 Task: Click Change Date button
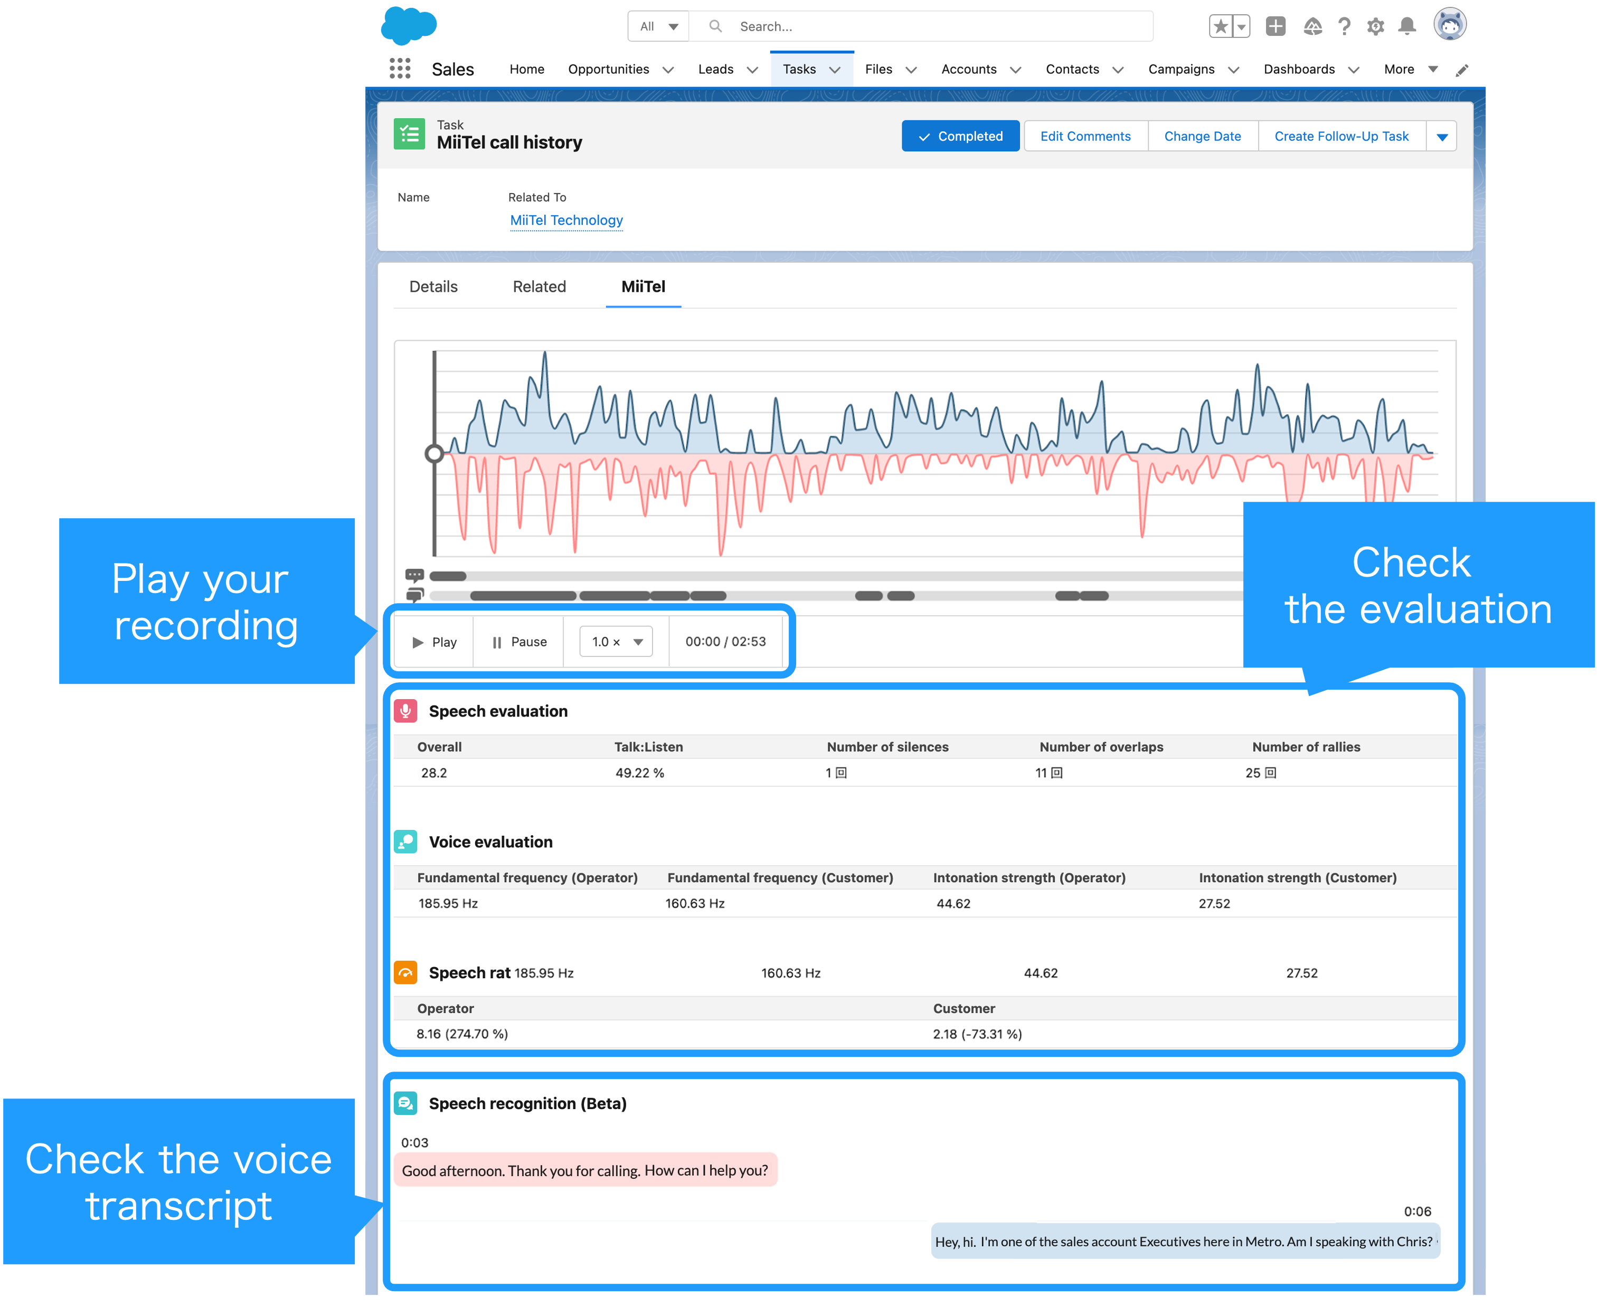[1202, 136]
